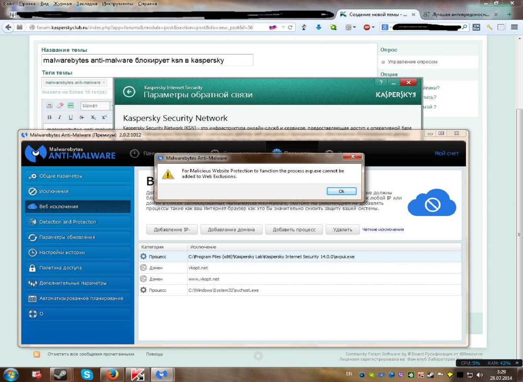Toggle bold in forum editor
This screenshot has height=382, width=523.
49,117
